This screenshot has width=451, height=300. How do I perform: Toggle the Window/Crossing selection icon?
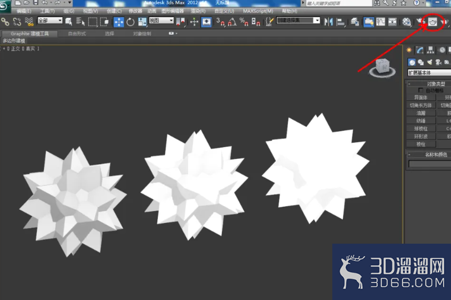(104, 21)
